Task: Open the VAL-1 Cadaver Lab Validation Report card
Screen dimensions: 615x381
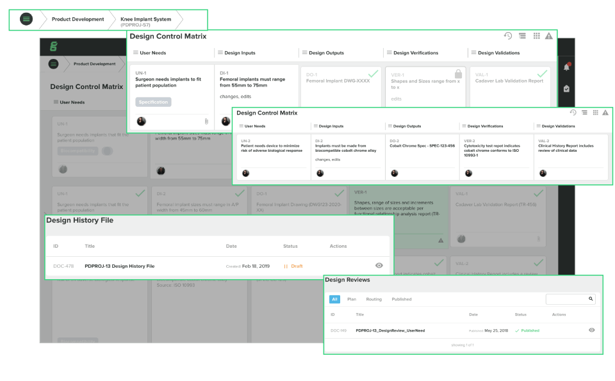Action: click(510, 86)
